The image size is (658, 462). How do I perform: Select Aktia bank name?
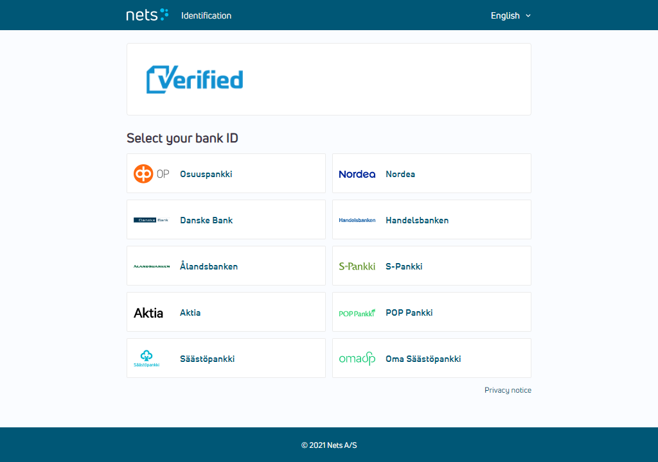coord(190,312)
